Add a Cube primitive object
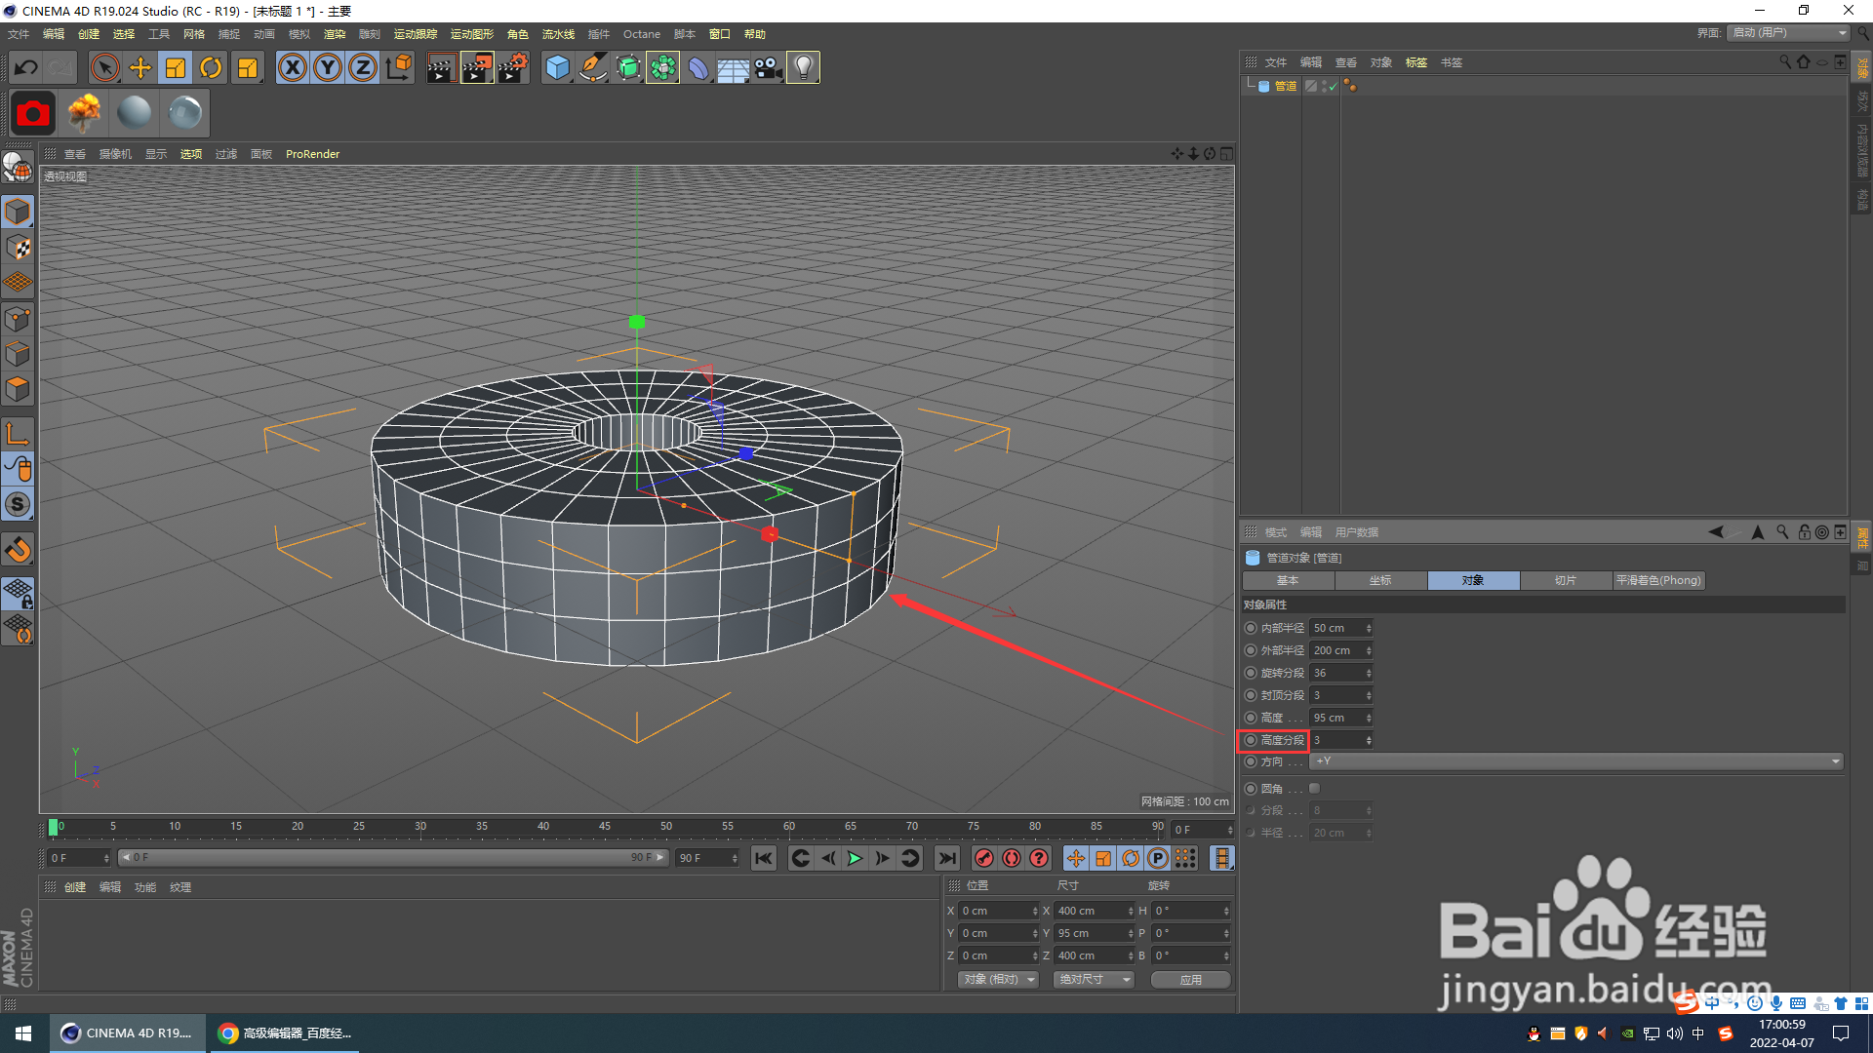This screenshot has width=1873, height=1053. click(x=557, y=67)
